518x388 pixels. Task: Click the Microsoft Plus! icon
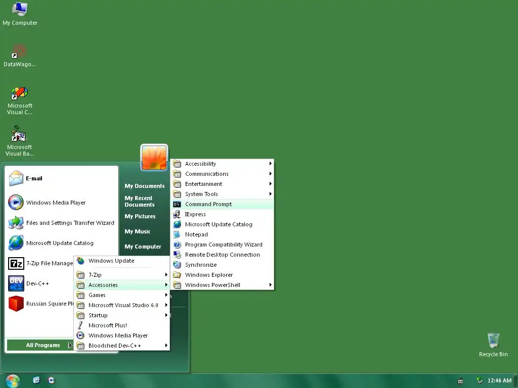[80, 325]
